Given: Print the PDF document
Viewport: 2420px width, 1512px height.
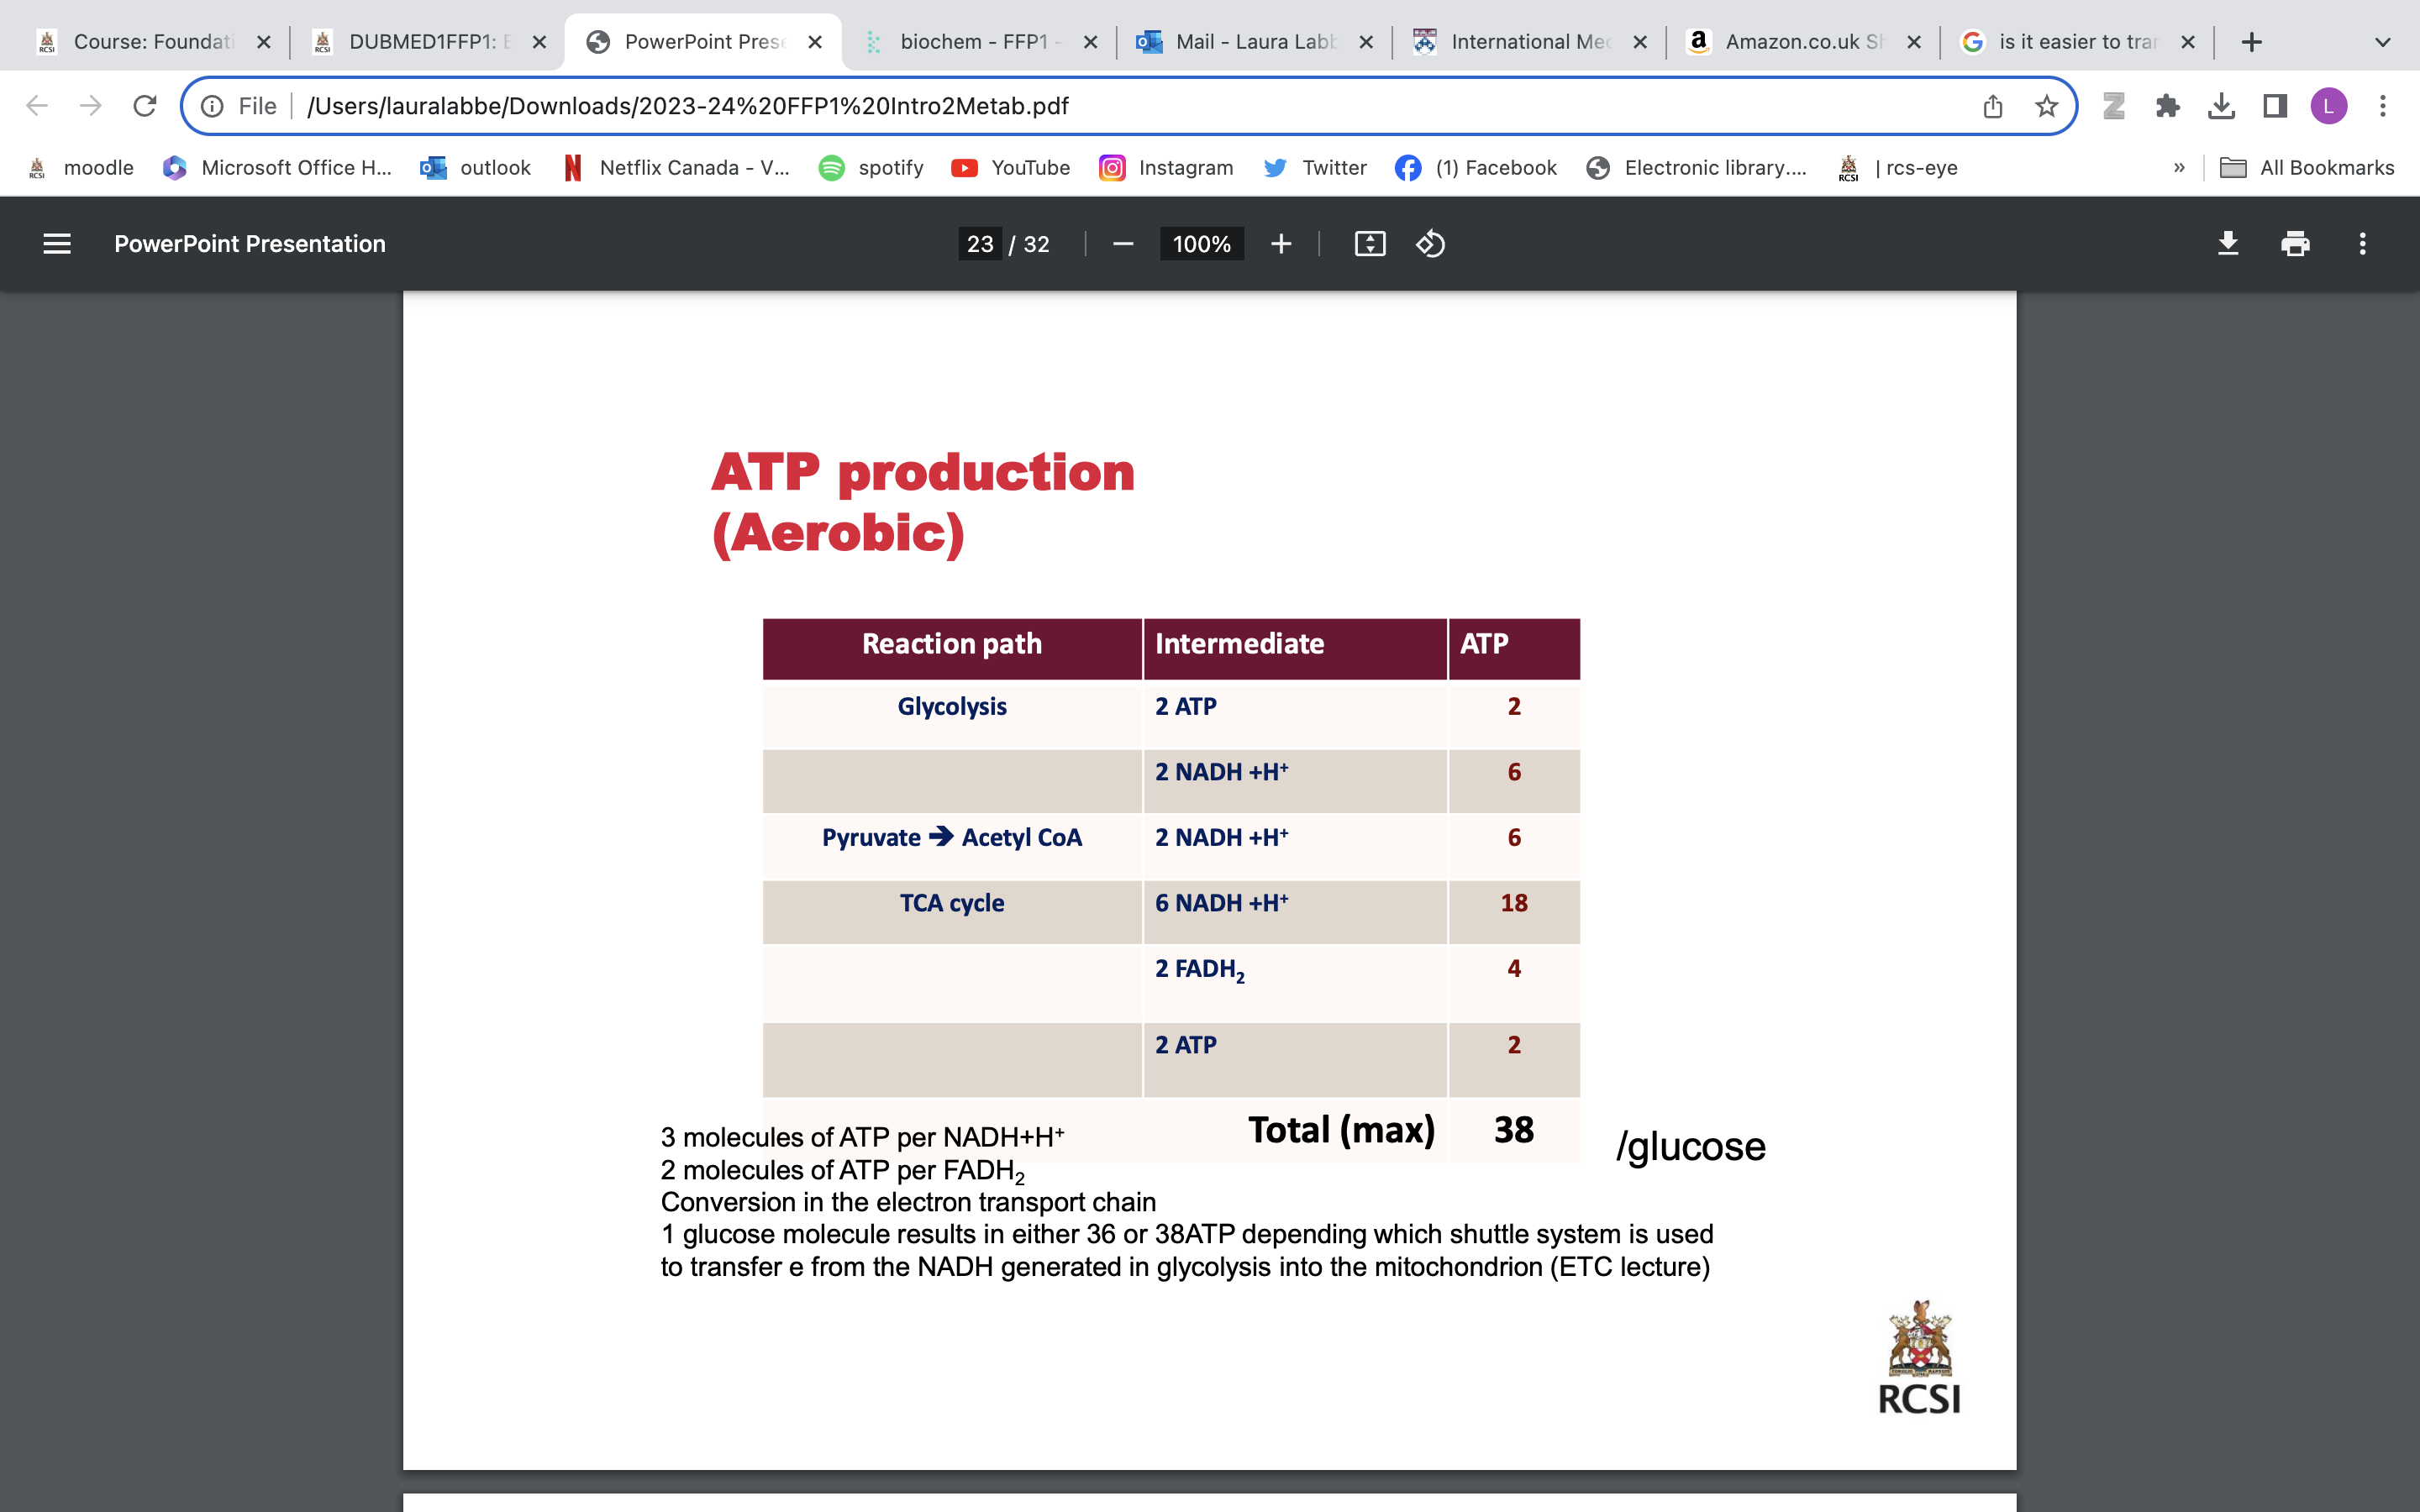Looking at the screenshot, I should coord(2296,243).
